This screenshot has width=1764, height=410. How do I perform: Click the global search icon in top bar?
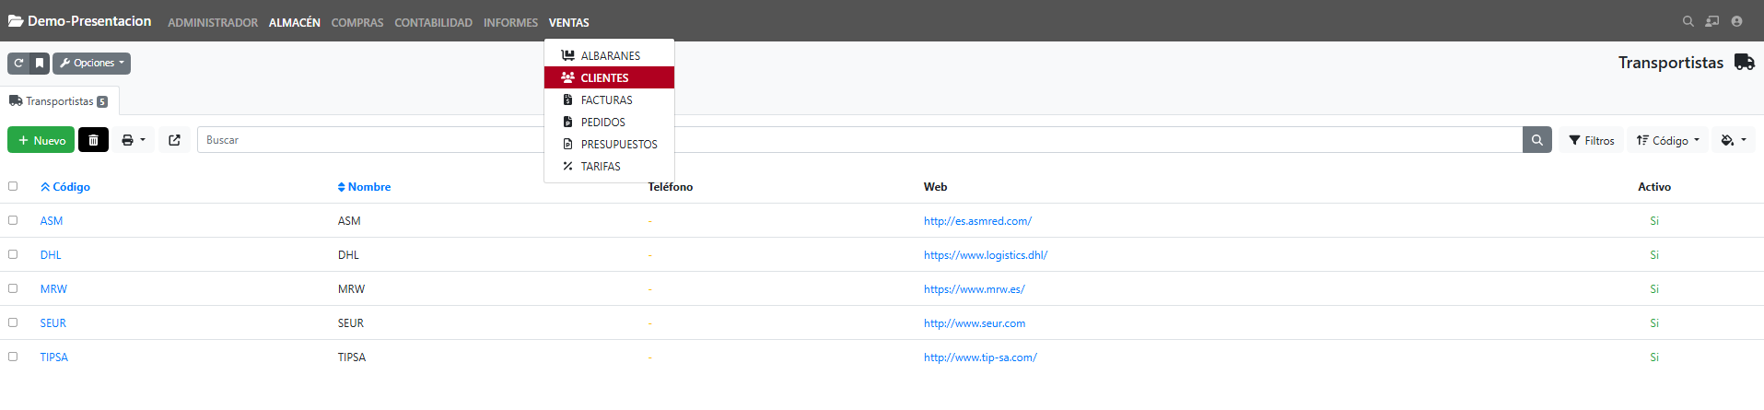(1688, 21)
